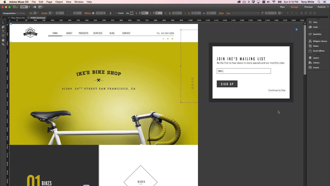Open the Object menu
330x186 pixels.
click(59, 2)
